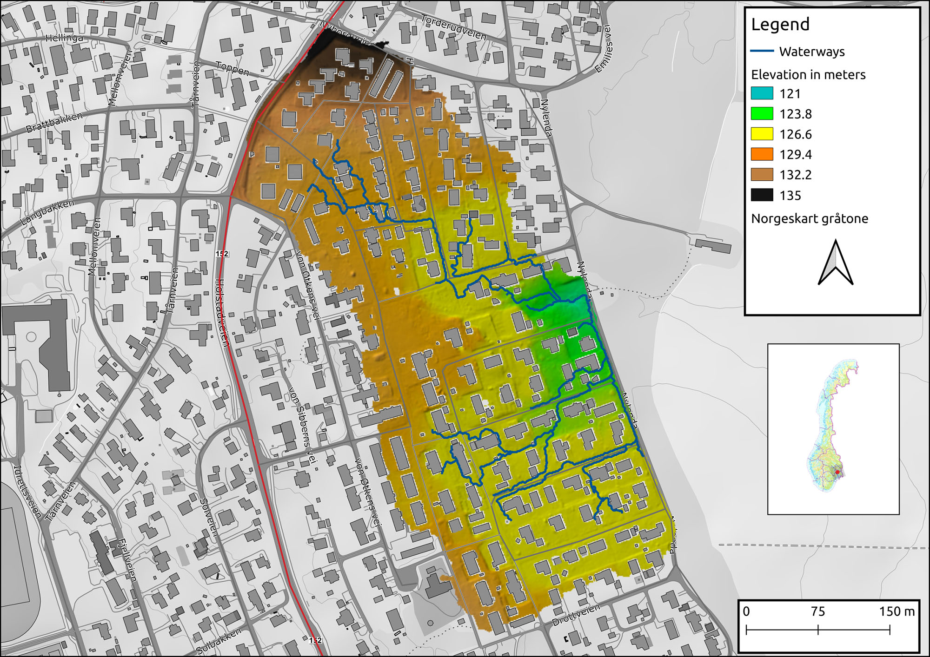Click the Brattbakken street label

click(54, 122)
